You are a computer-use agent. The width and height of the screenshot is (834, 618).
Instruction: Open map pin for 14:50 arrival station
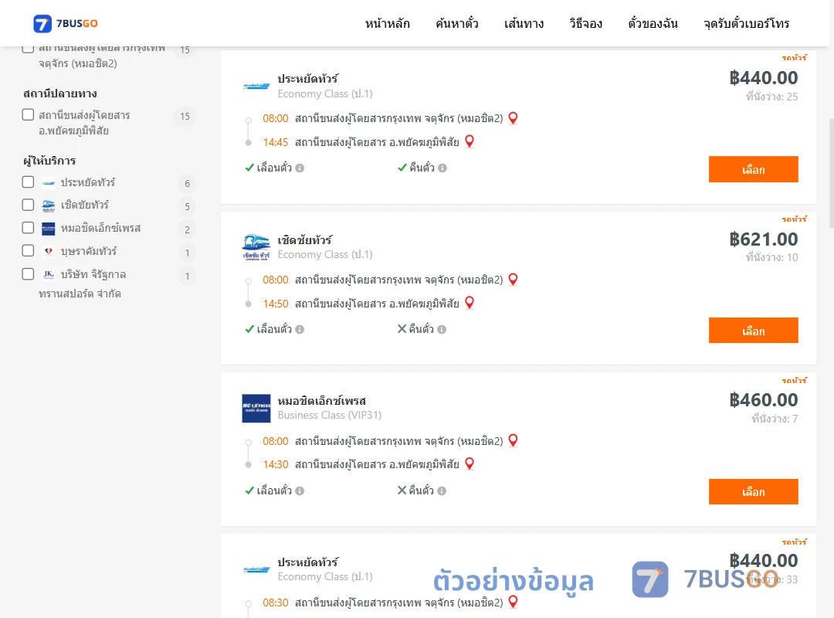(470, 303)
